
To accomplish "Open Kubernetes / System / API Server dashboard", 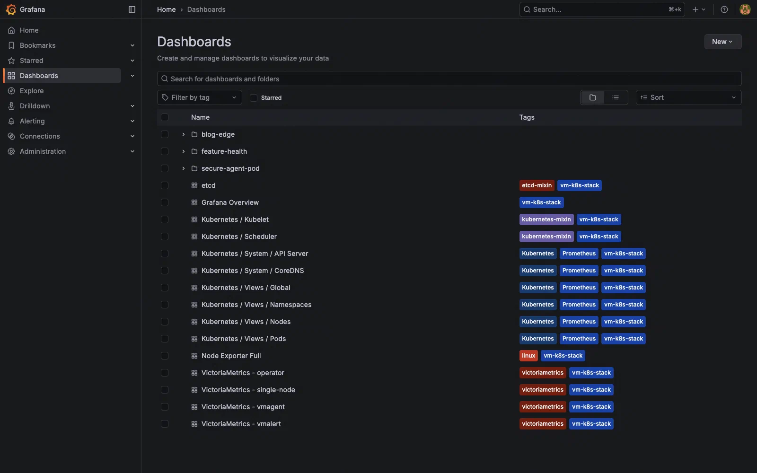I will [x=255, y=254].
